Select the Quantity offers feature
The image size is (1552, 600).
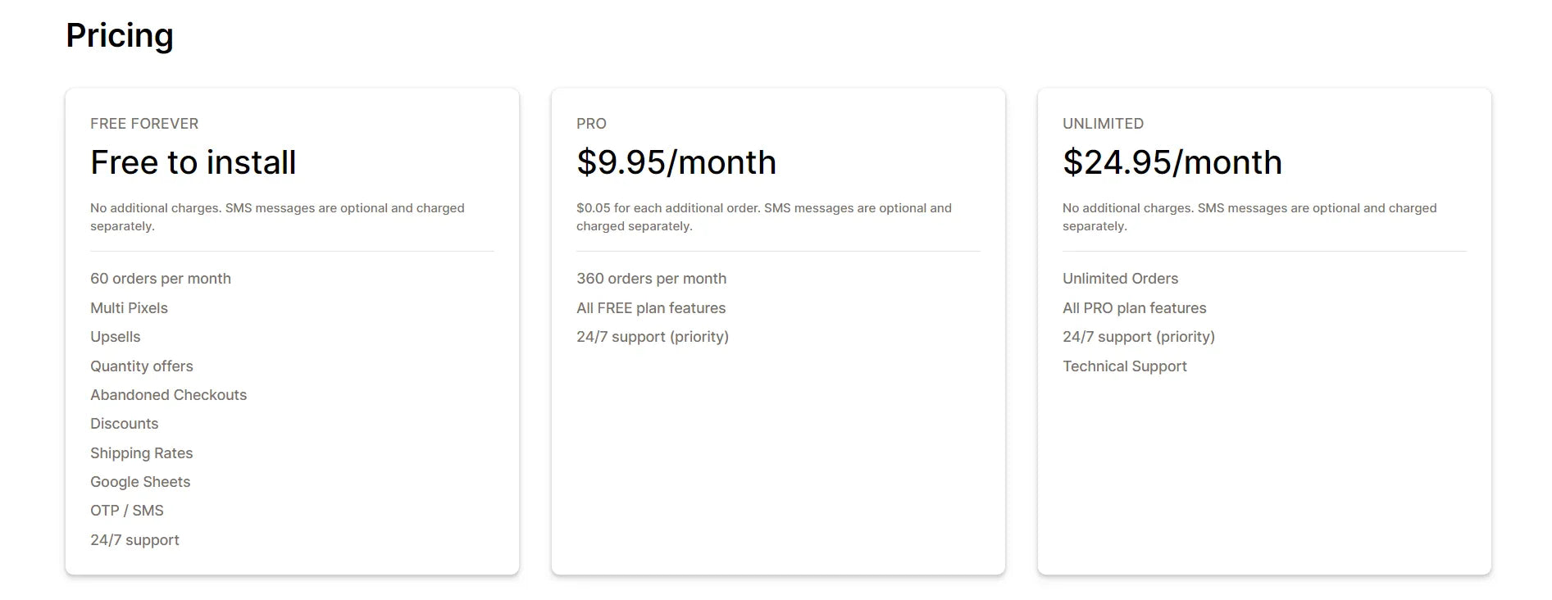142,366
